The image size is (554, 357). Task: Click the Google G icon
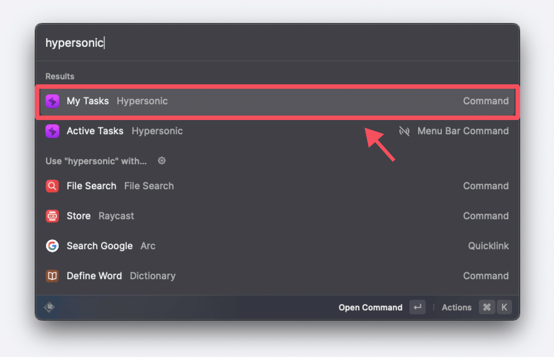click(x=52, y=246)
